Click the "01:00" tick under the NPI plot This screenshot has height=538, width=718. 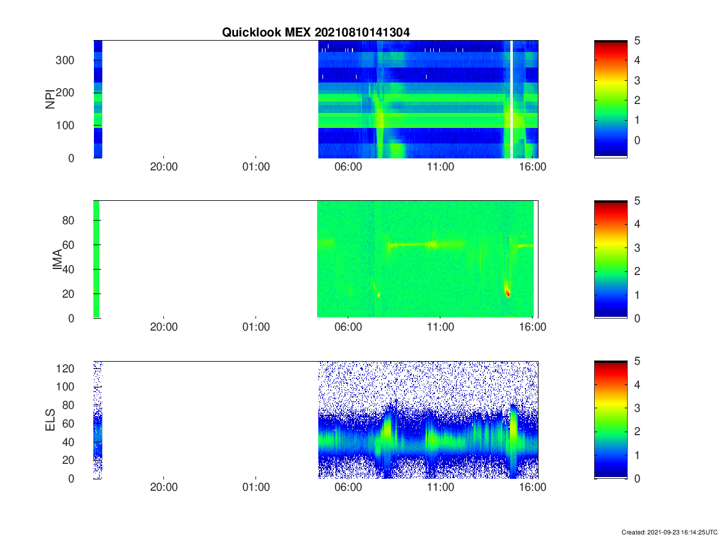point(256,167)
